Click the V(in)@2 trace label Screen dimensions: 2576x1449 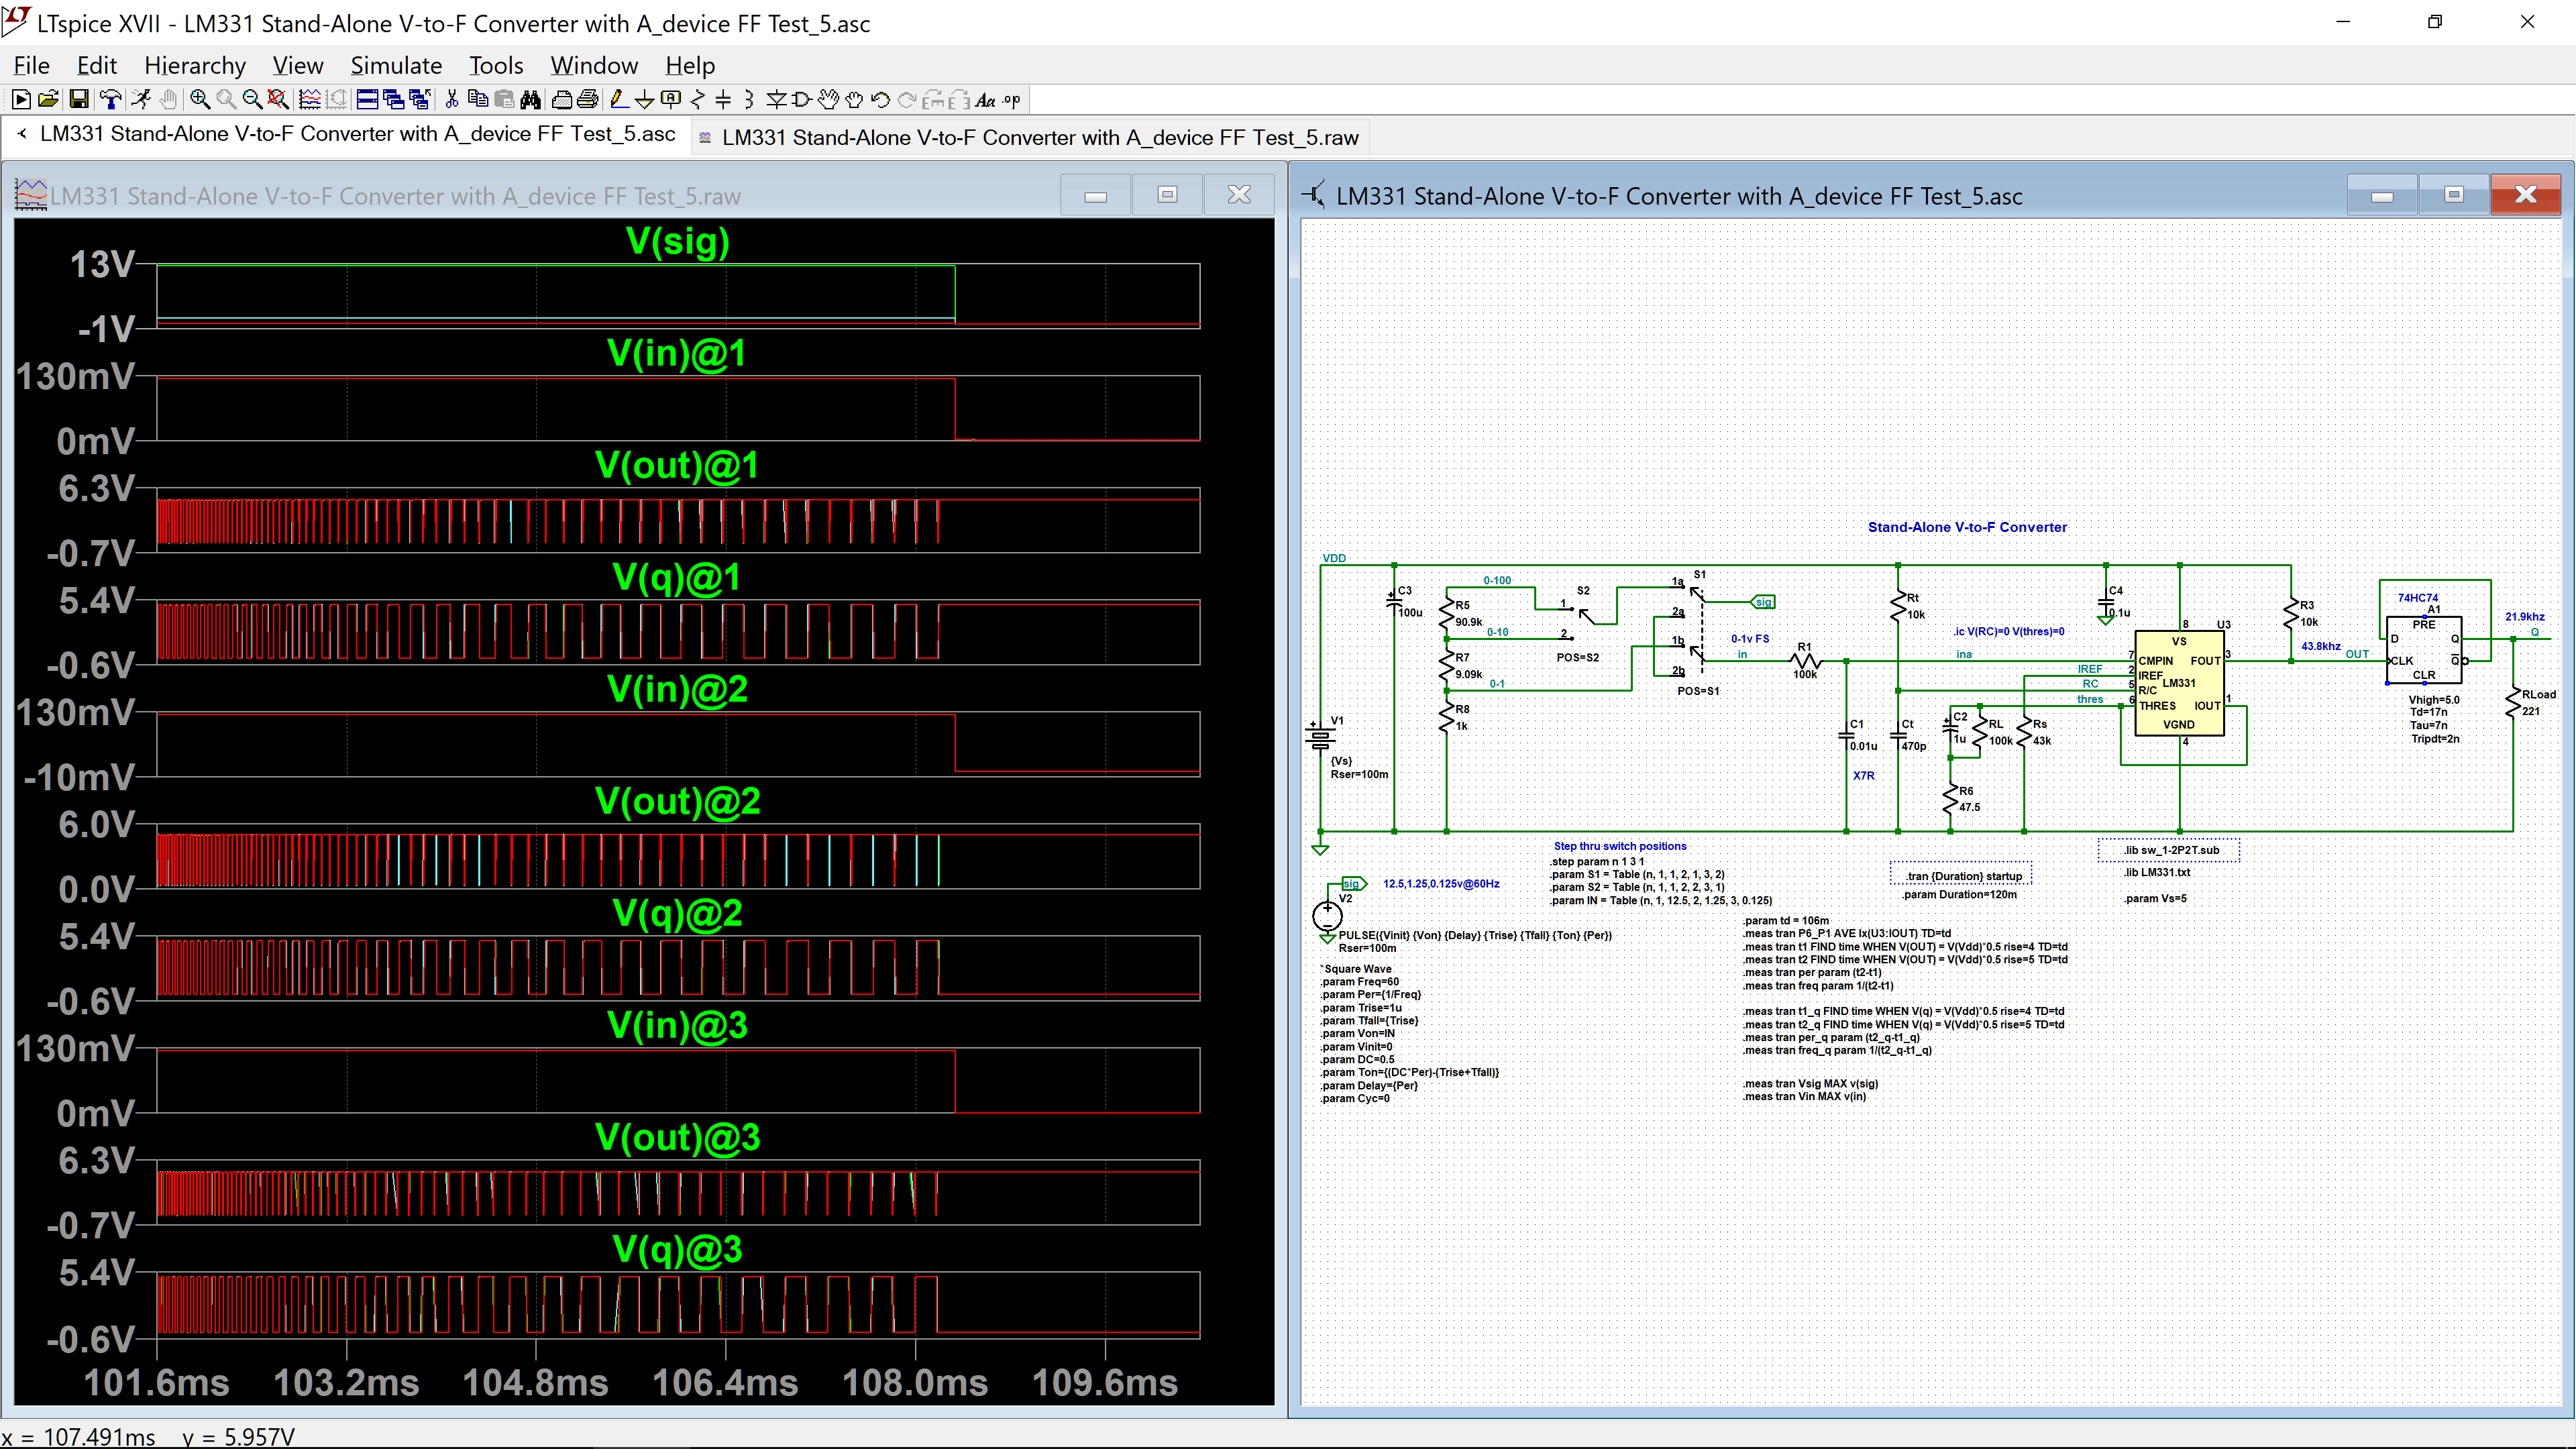tap(677, 689)
